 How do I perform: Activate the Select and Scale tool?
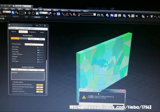tap(37, 13)
